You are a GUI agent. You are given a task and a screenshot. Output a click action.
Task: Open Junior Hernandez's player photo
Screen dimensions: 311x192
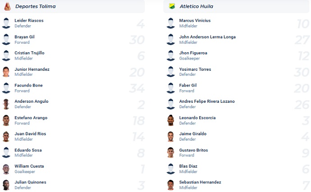tap(6, 72)
